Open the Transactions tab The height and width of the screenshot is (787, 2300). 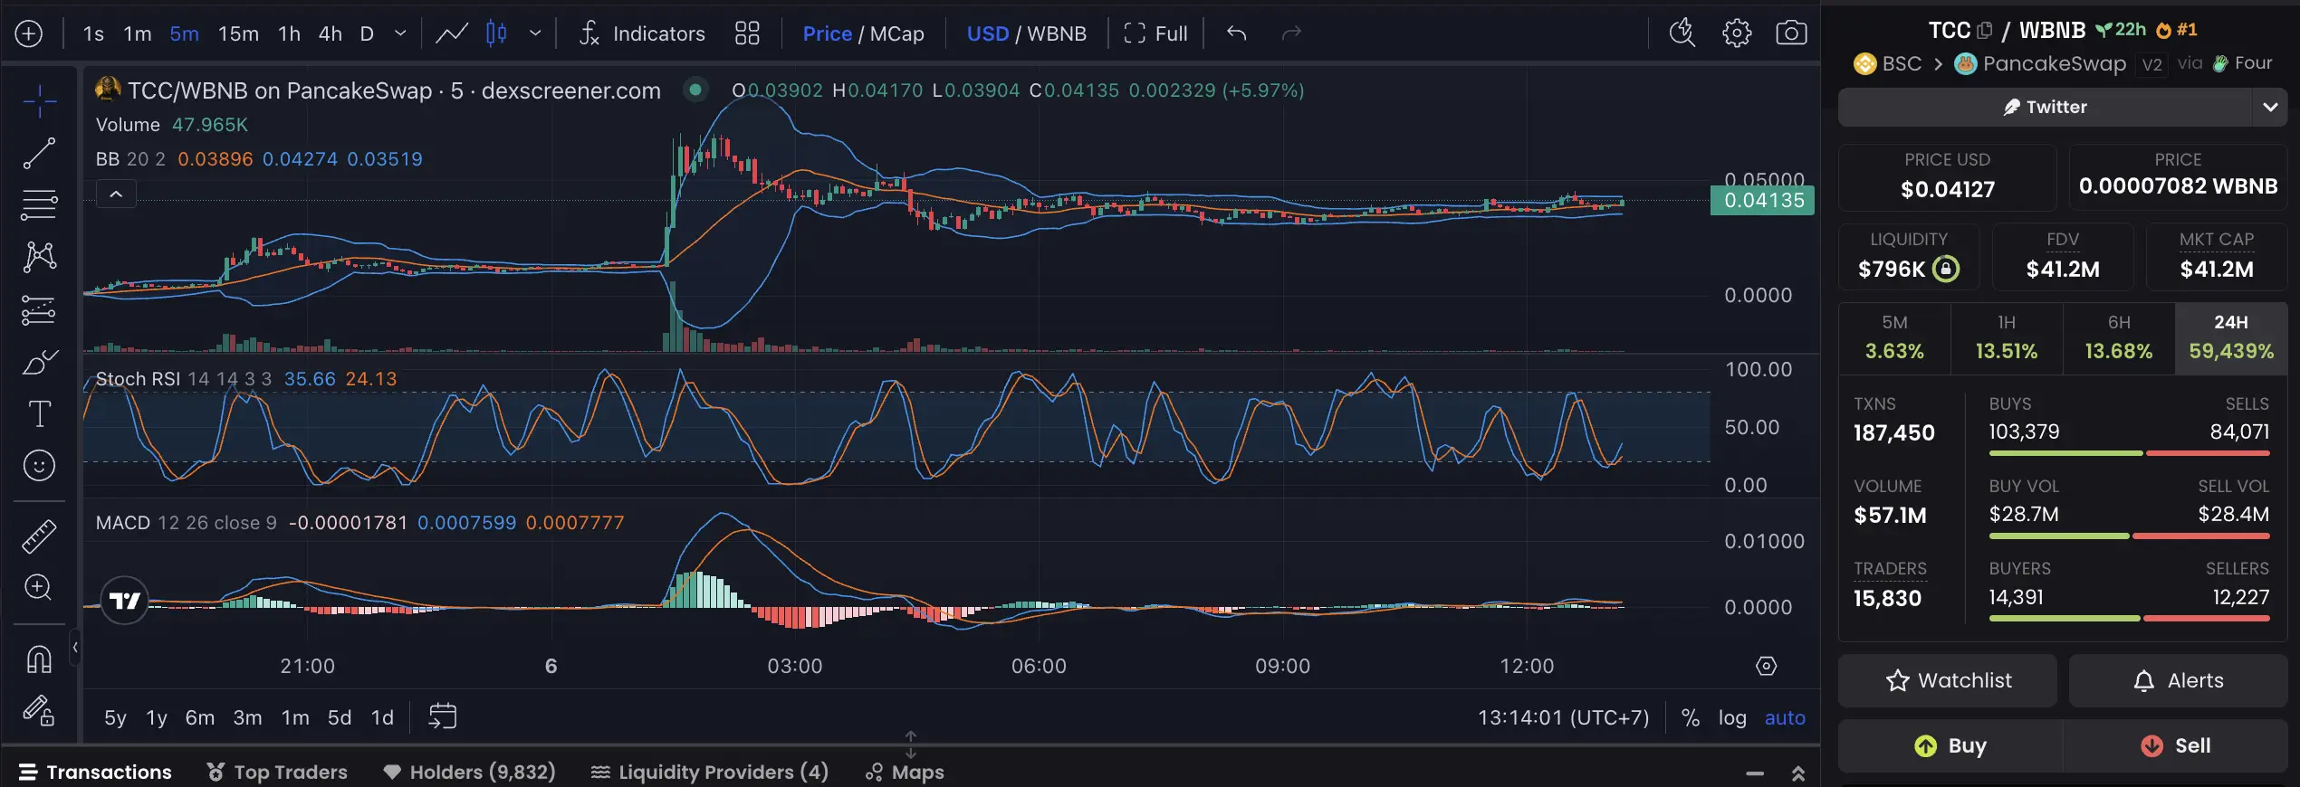point(95,772)
